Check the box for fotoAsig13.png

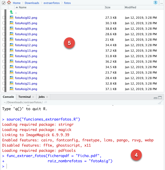(x=4, y=51)
